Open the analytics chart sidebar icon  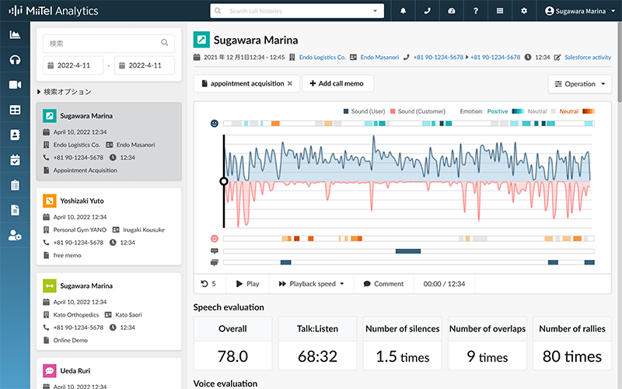[x=15, y=34]
